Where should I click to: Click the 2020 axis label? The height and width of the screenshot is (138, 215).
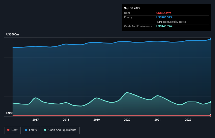[x=127, y=120]
